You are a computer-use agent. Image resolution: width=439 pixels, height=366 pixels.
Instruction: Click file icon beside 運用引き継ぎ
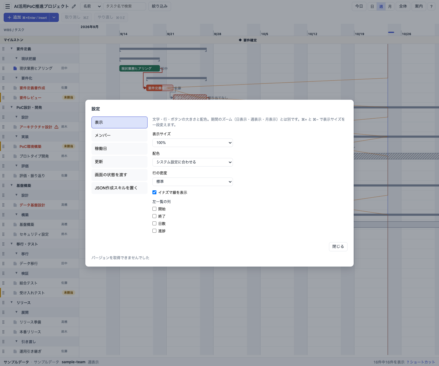pyautogui.click(x=15, y=351)
